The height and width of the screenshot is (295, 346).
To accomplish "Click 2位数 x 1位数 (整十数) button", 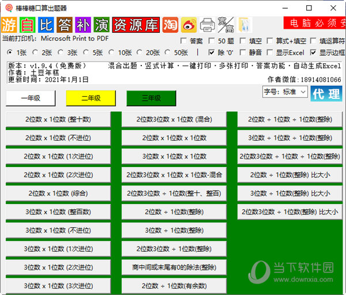I will 58,119.
